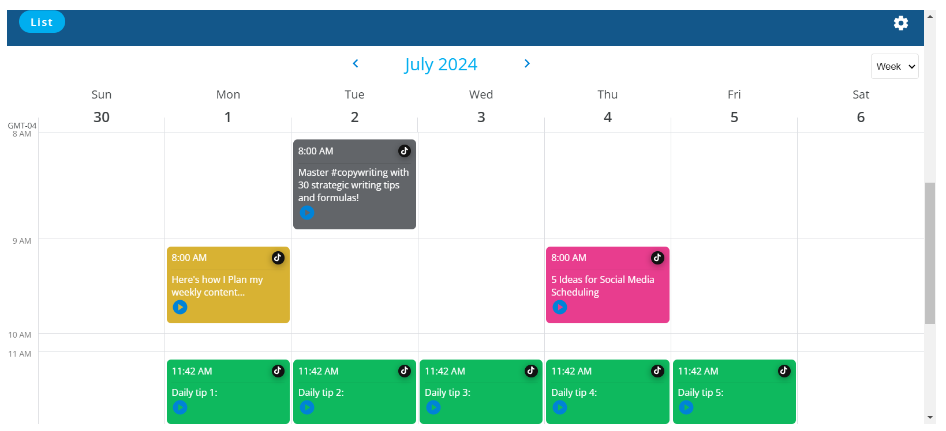The width and height of the screenshot is (946, 431).
Task: Play the Daily tip 1 video
Action: coord(180,407)
